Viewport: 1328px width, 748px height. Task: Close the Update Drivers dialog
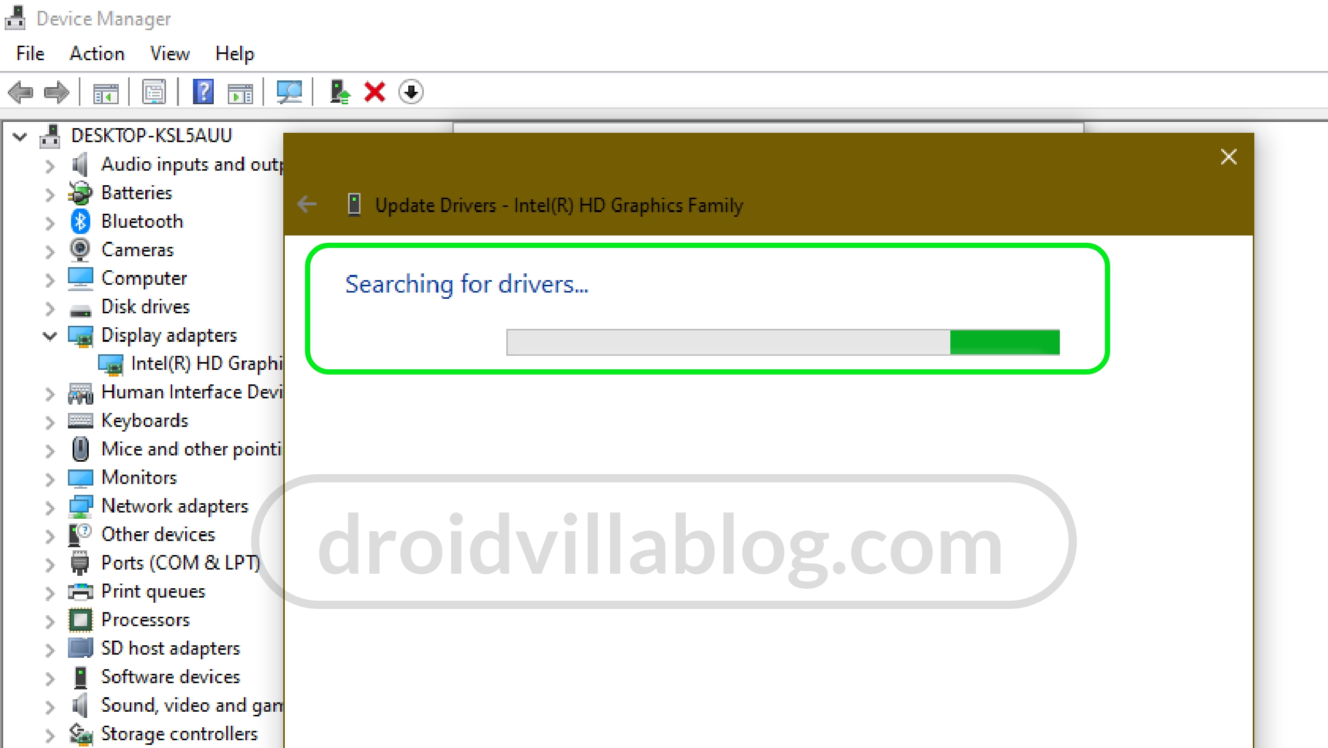pyautogui.click(x=1228, y=157)
